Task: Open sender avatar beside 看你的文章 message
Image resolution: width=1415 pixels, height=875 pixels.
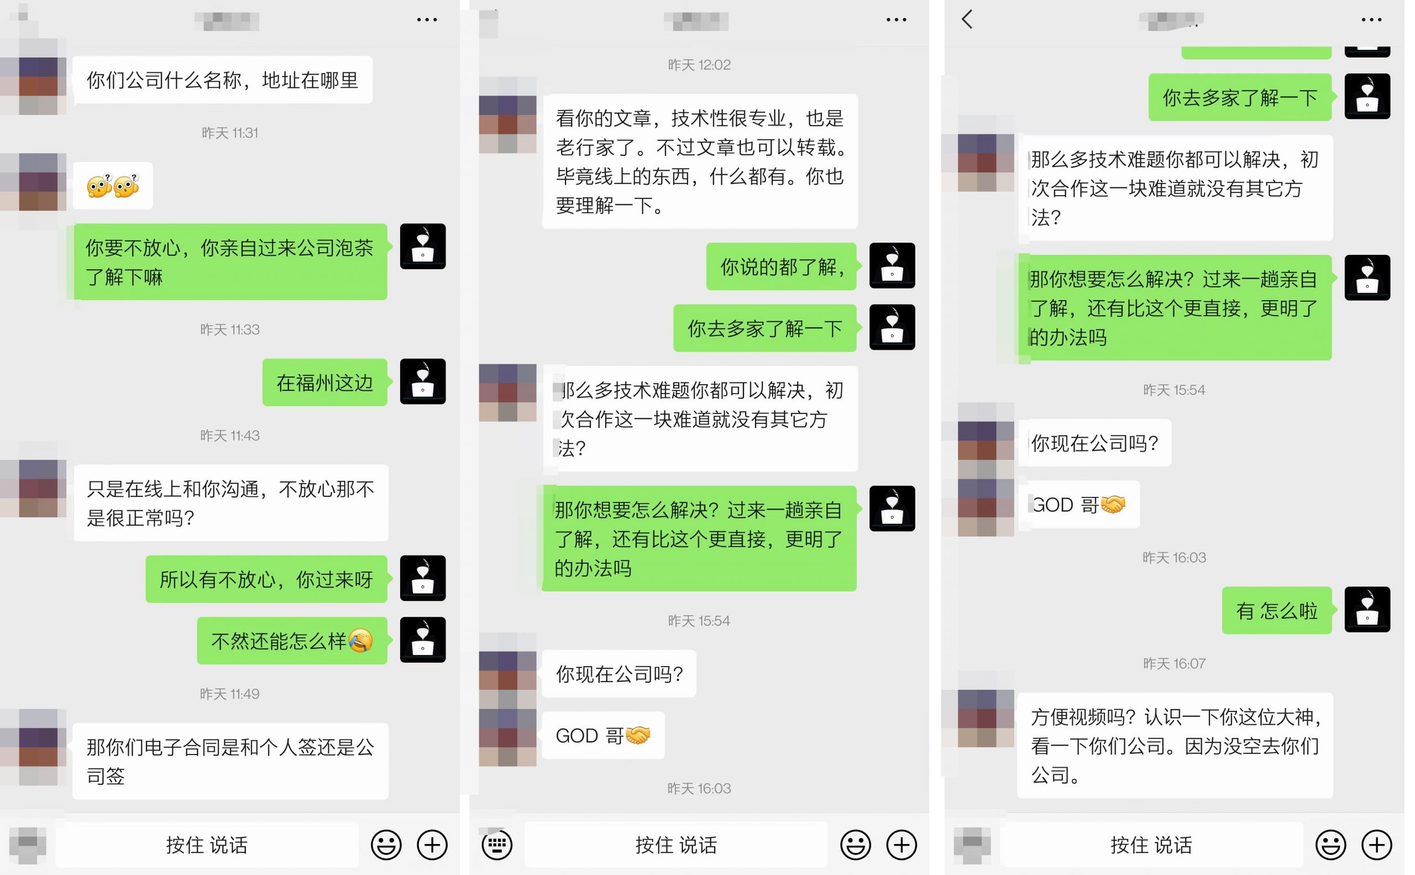Action: tap(507, 114)
